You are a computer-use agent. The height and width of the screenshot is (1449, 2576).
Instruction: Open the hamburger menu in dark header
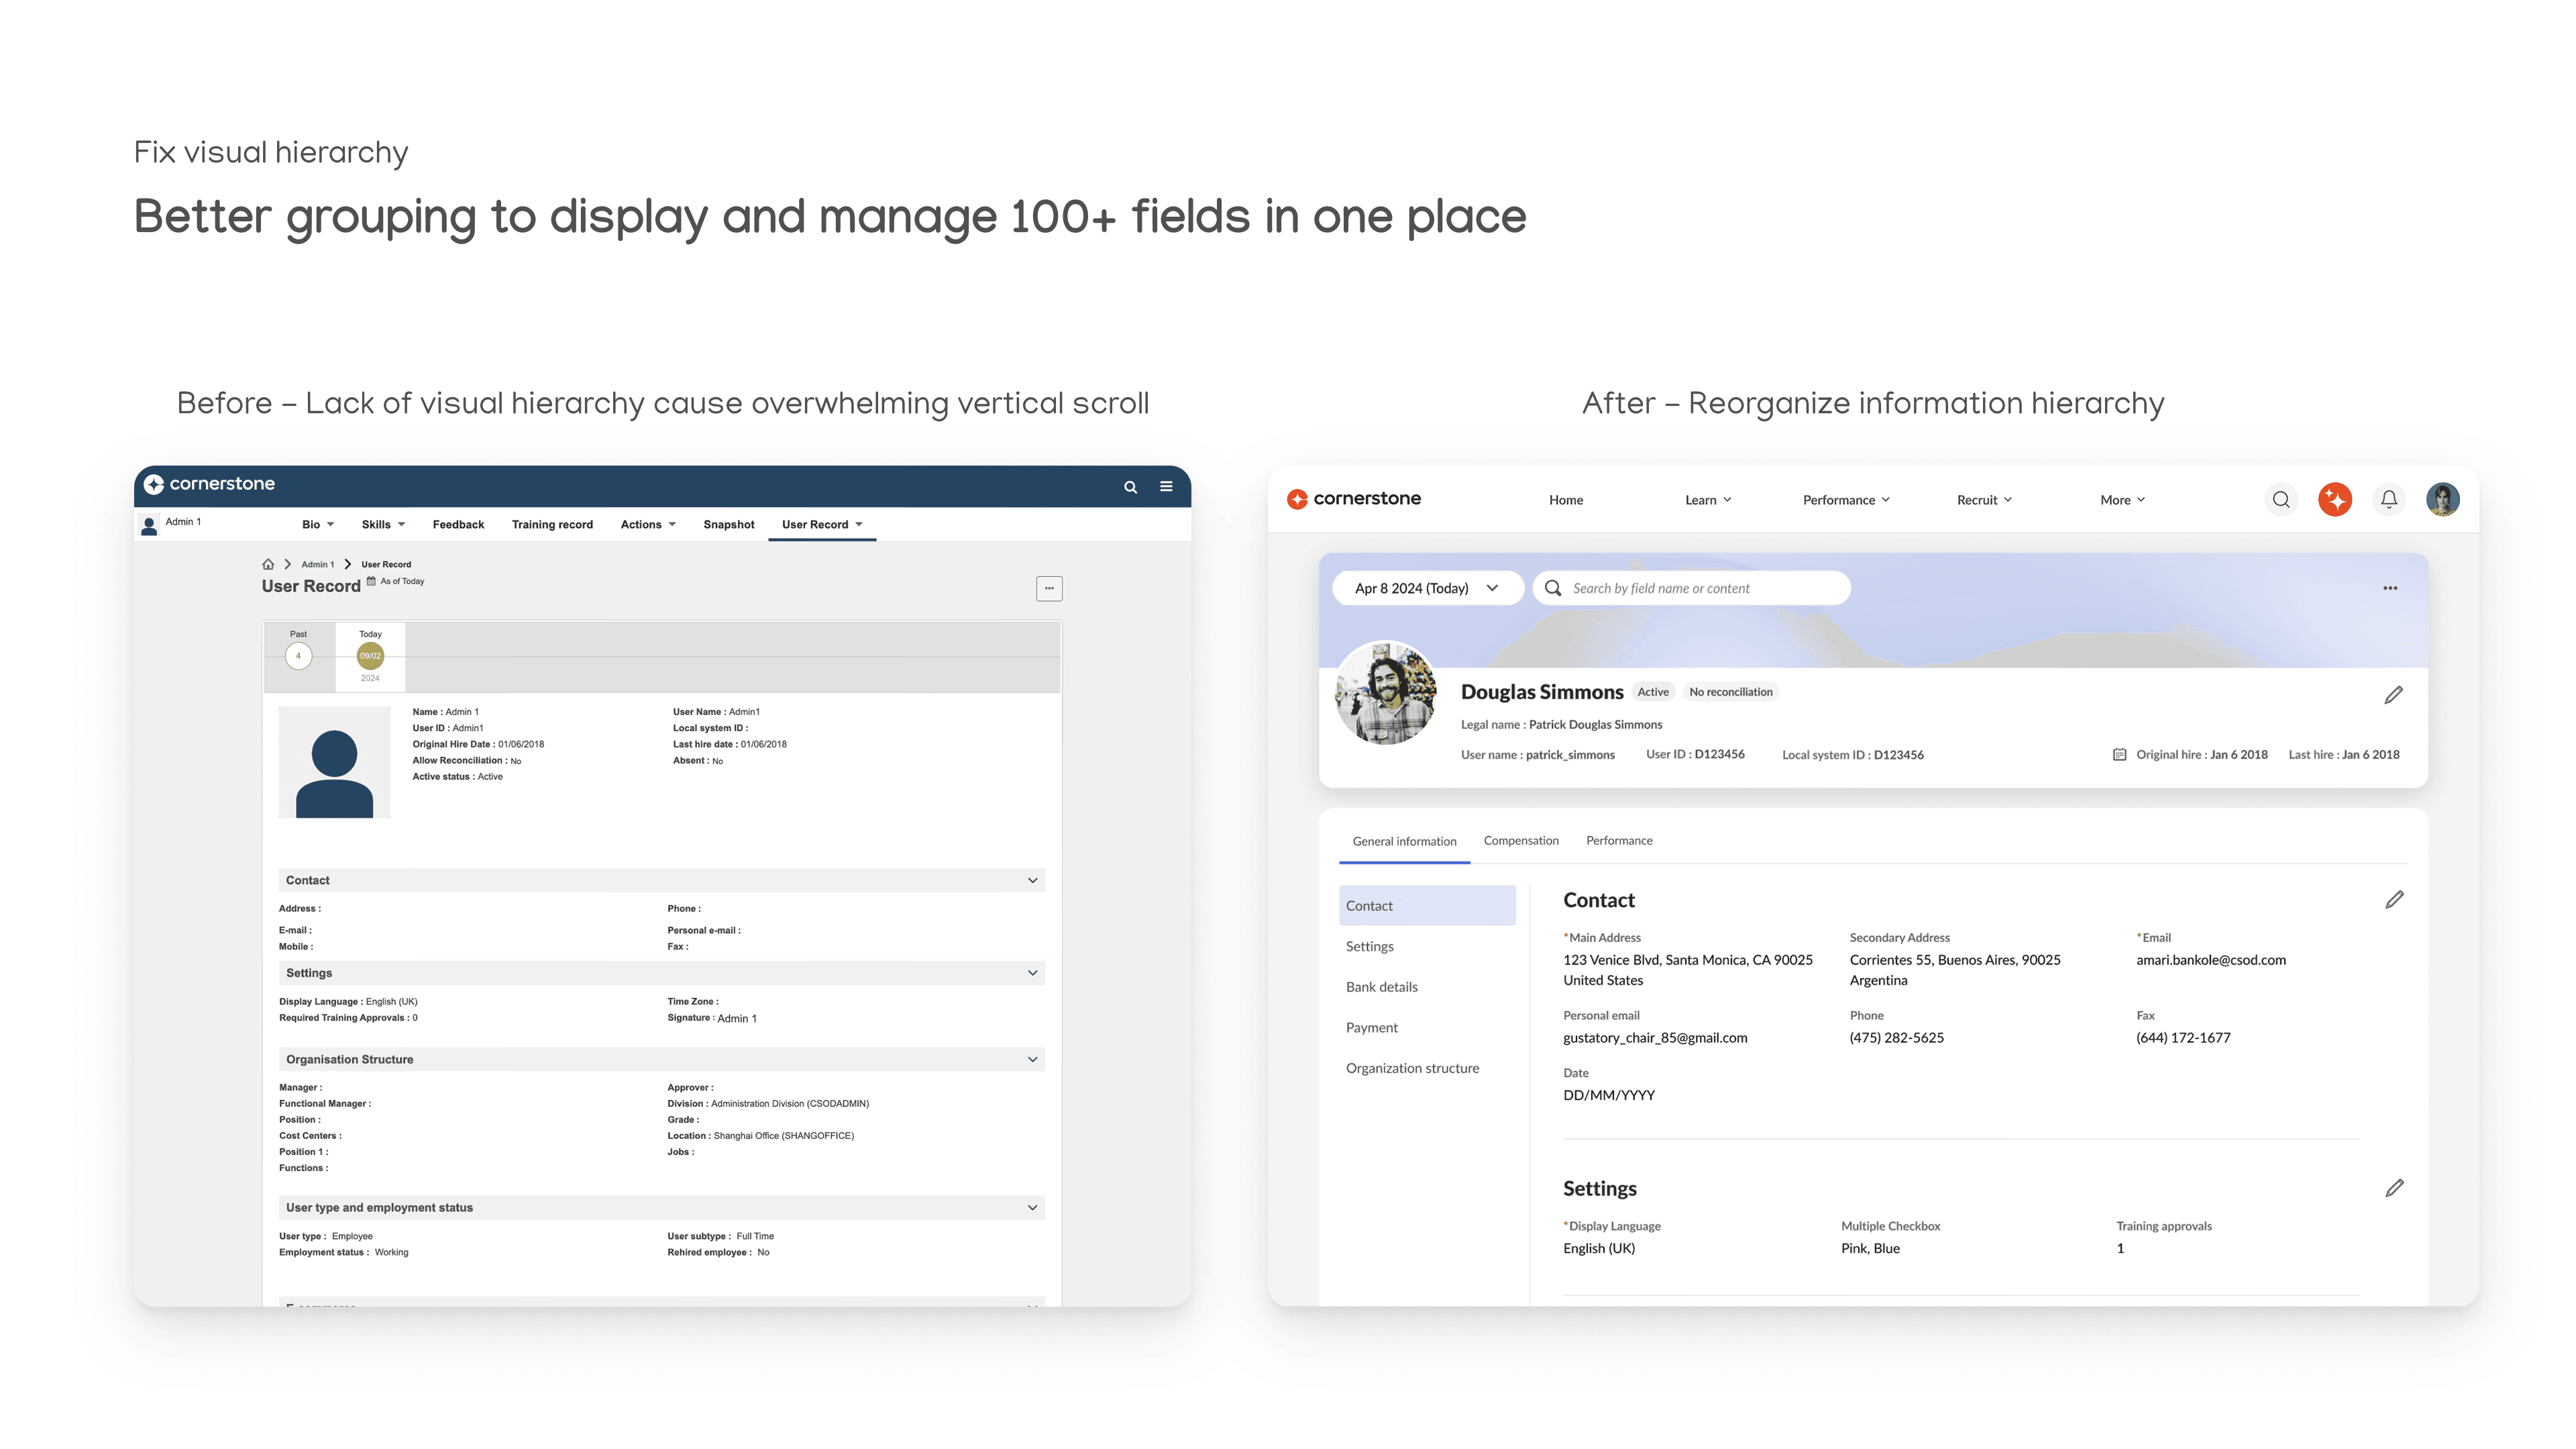point(1166,487)
